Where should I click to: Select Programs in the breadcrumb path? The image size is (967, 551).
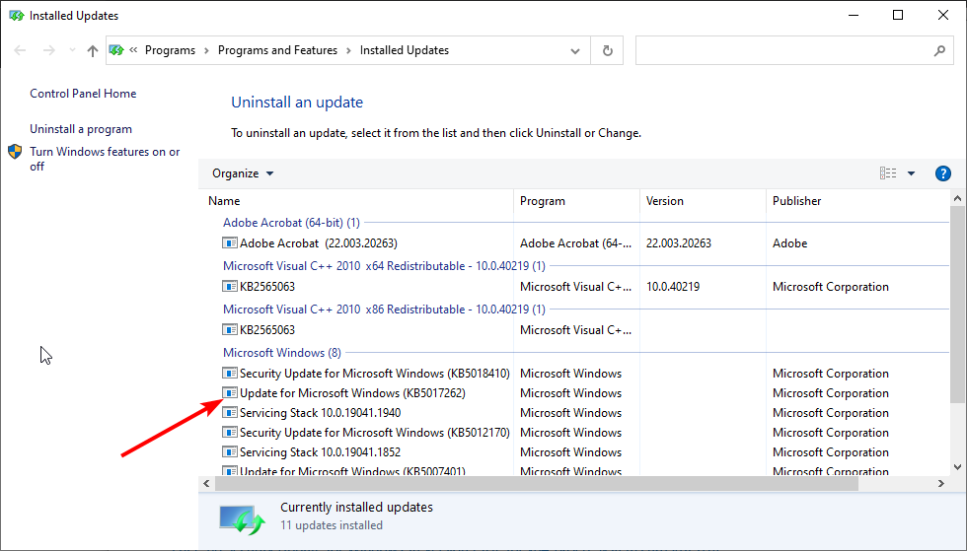coord(170,50)
